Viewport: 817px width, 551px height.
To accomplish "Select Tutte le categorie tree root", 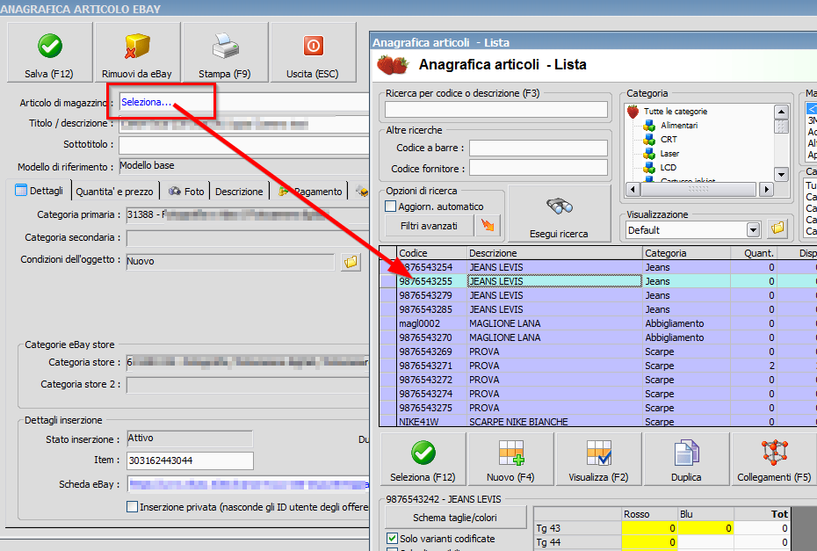I will coord(676,111).
